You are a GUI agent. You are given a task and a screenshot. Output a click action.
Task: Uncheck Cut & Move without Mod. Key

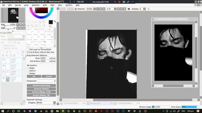tap(28, 52)
